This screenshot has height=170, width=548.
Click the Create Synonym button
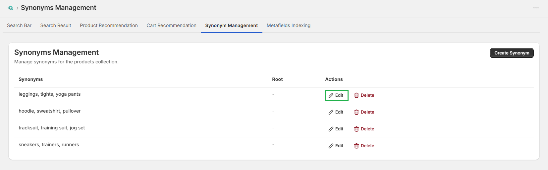(x=512, y=53)
